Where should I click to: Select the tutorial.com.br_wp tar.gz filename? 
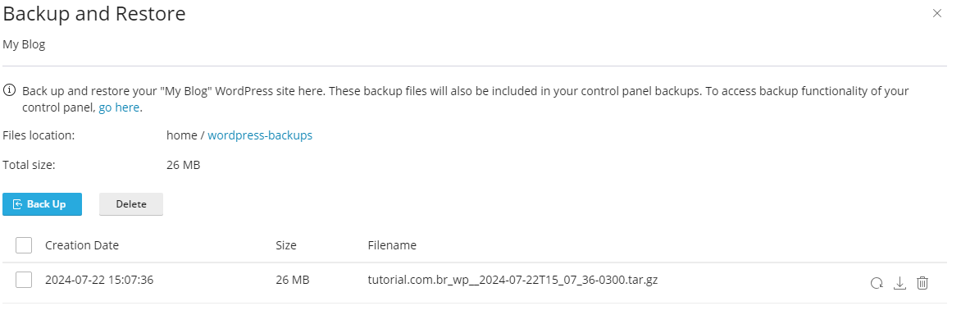(513, 280)
